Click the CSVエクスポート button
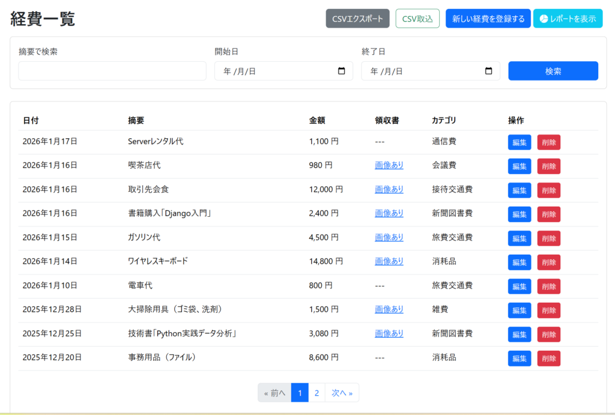Viewport: 615px width, 415px height. 357,19
